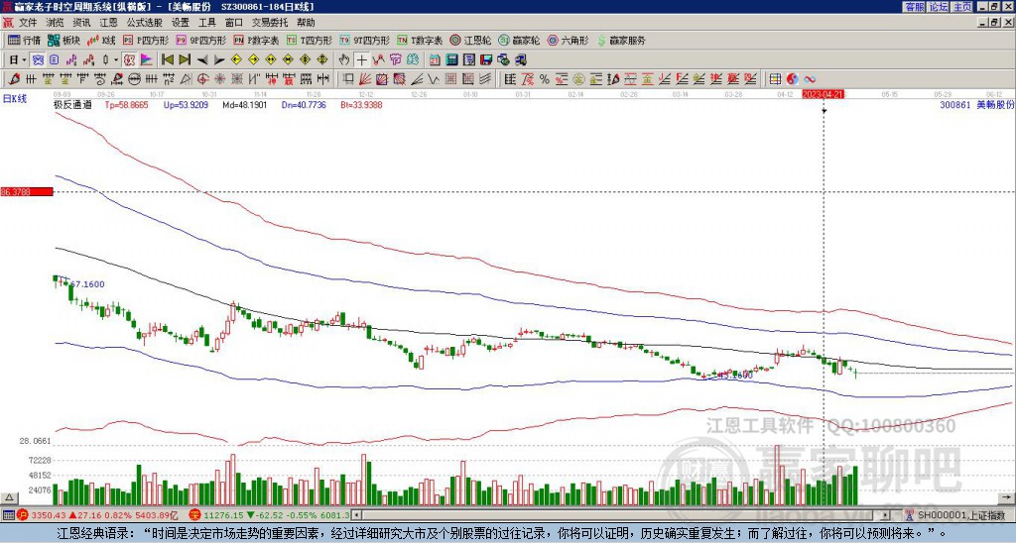Image resolution: width=1016 pixels, height=543 pixels.
Task: Open the P四方形 tool
Action: click(x=146, y=40)
